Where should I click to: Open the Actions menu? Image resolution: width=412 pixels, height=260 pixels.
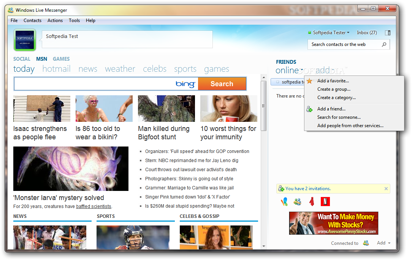pos(55,20)
